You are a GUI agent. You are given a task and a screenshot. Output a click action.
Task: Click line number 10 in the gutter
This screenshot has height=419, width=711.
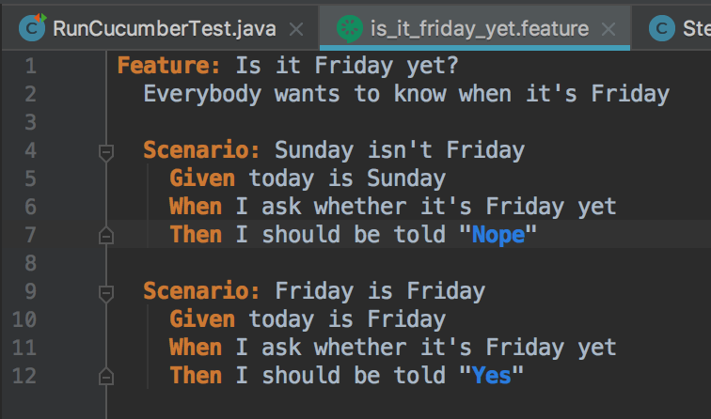pos(24,319)
